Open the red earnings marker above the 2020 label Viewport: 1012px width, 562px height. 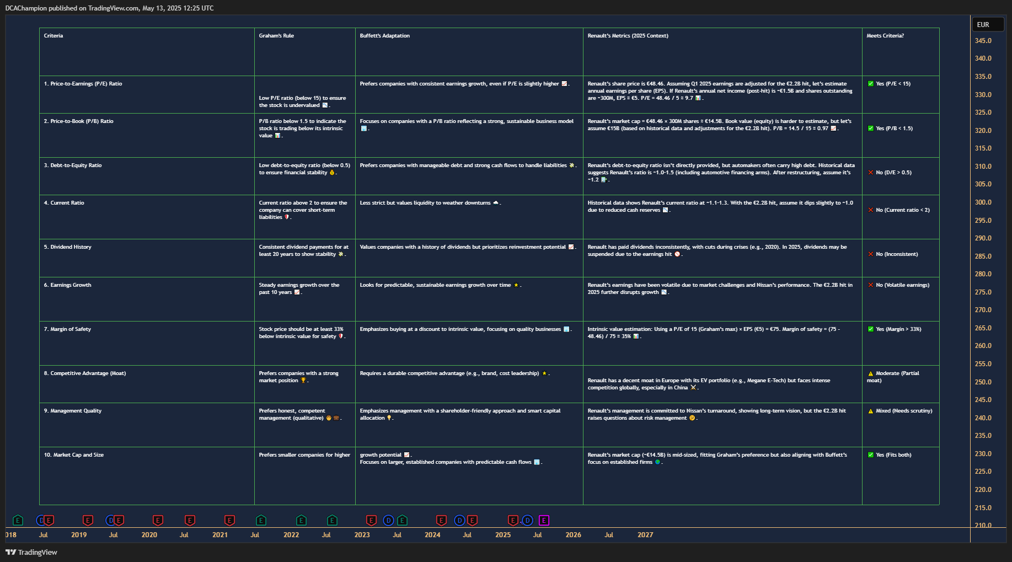tap(158, 520)
